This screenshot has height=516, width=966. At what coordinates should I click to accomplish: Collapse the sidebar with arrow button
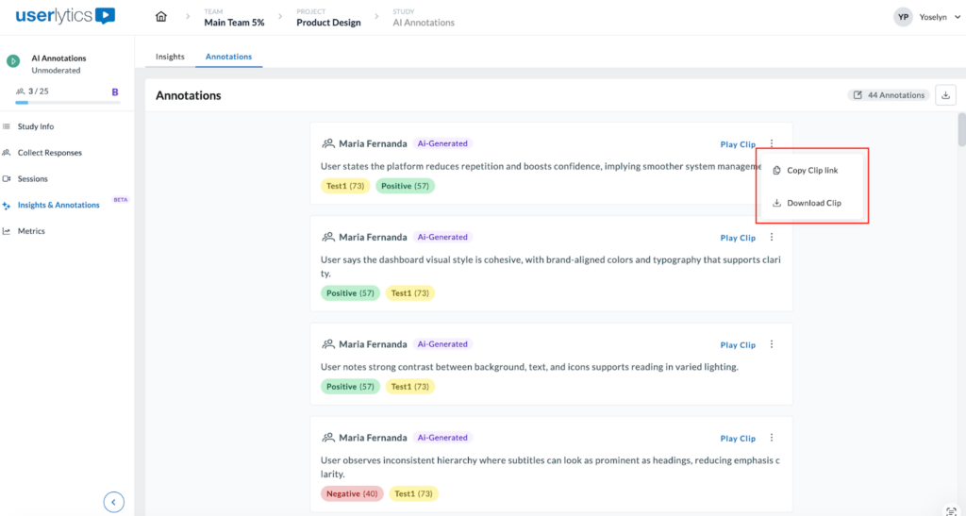click(113, 502)
